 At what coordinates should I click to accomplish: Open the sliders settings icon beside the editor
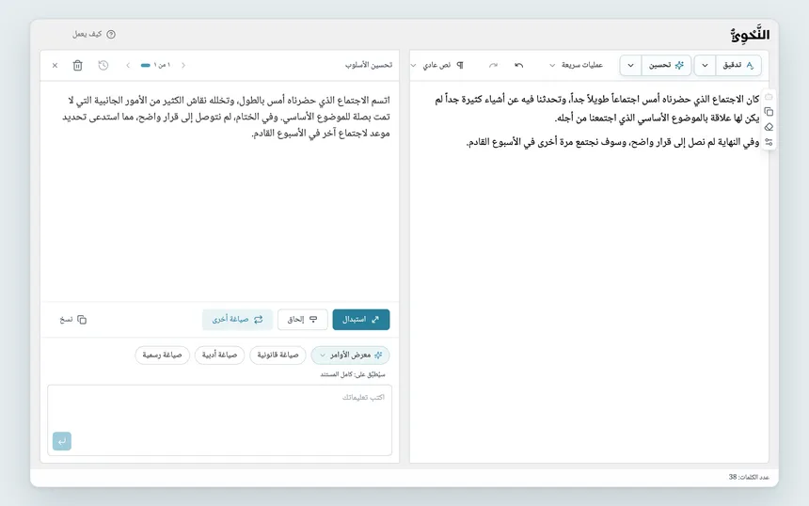pyautogui.click(x=769, y=142)
